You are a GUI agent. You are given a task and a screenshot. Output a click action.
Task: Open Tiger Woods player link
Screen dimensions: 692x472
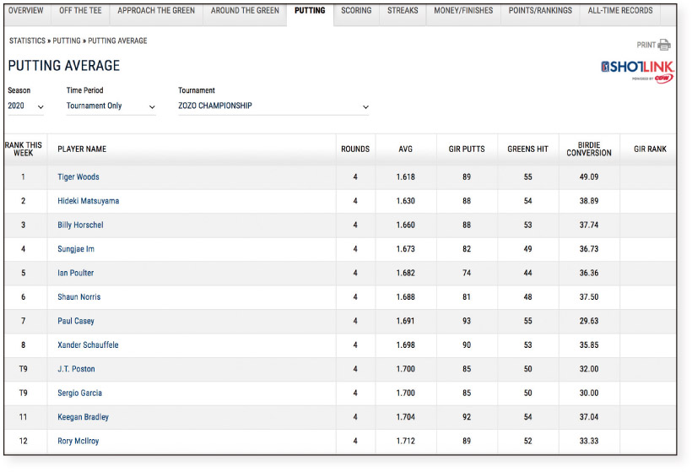point(78,177)
